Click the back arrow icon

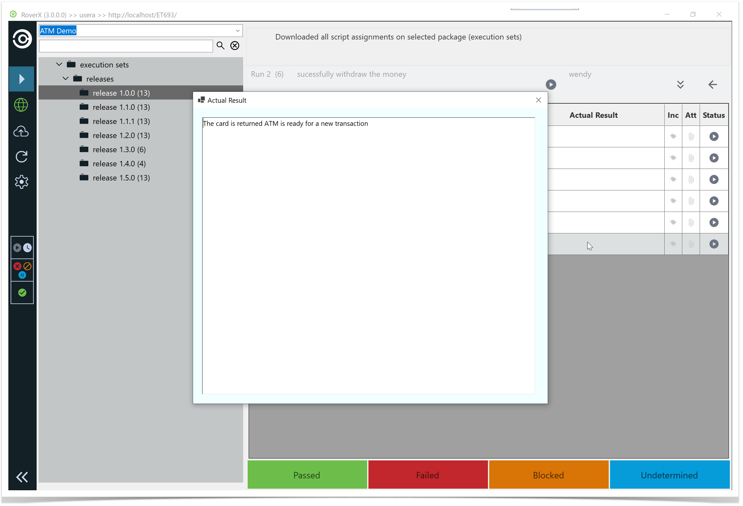coord(712,85)
